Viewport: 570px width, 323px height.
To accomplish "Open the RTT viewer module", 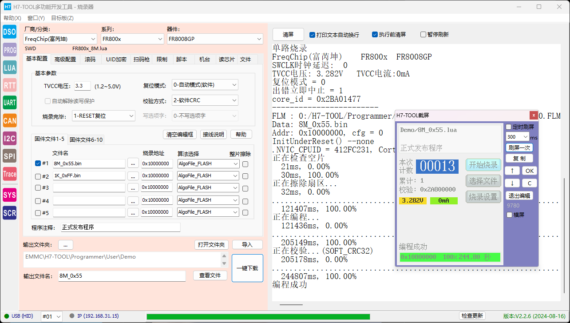I will click(x=9, y=85).
